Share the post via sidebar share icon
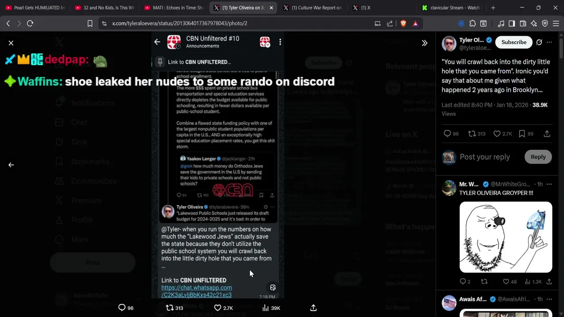Viewport: 564px width, 317px height. pos(547,133)
